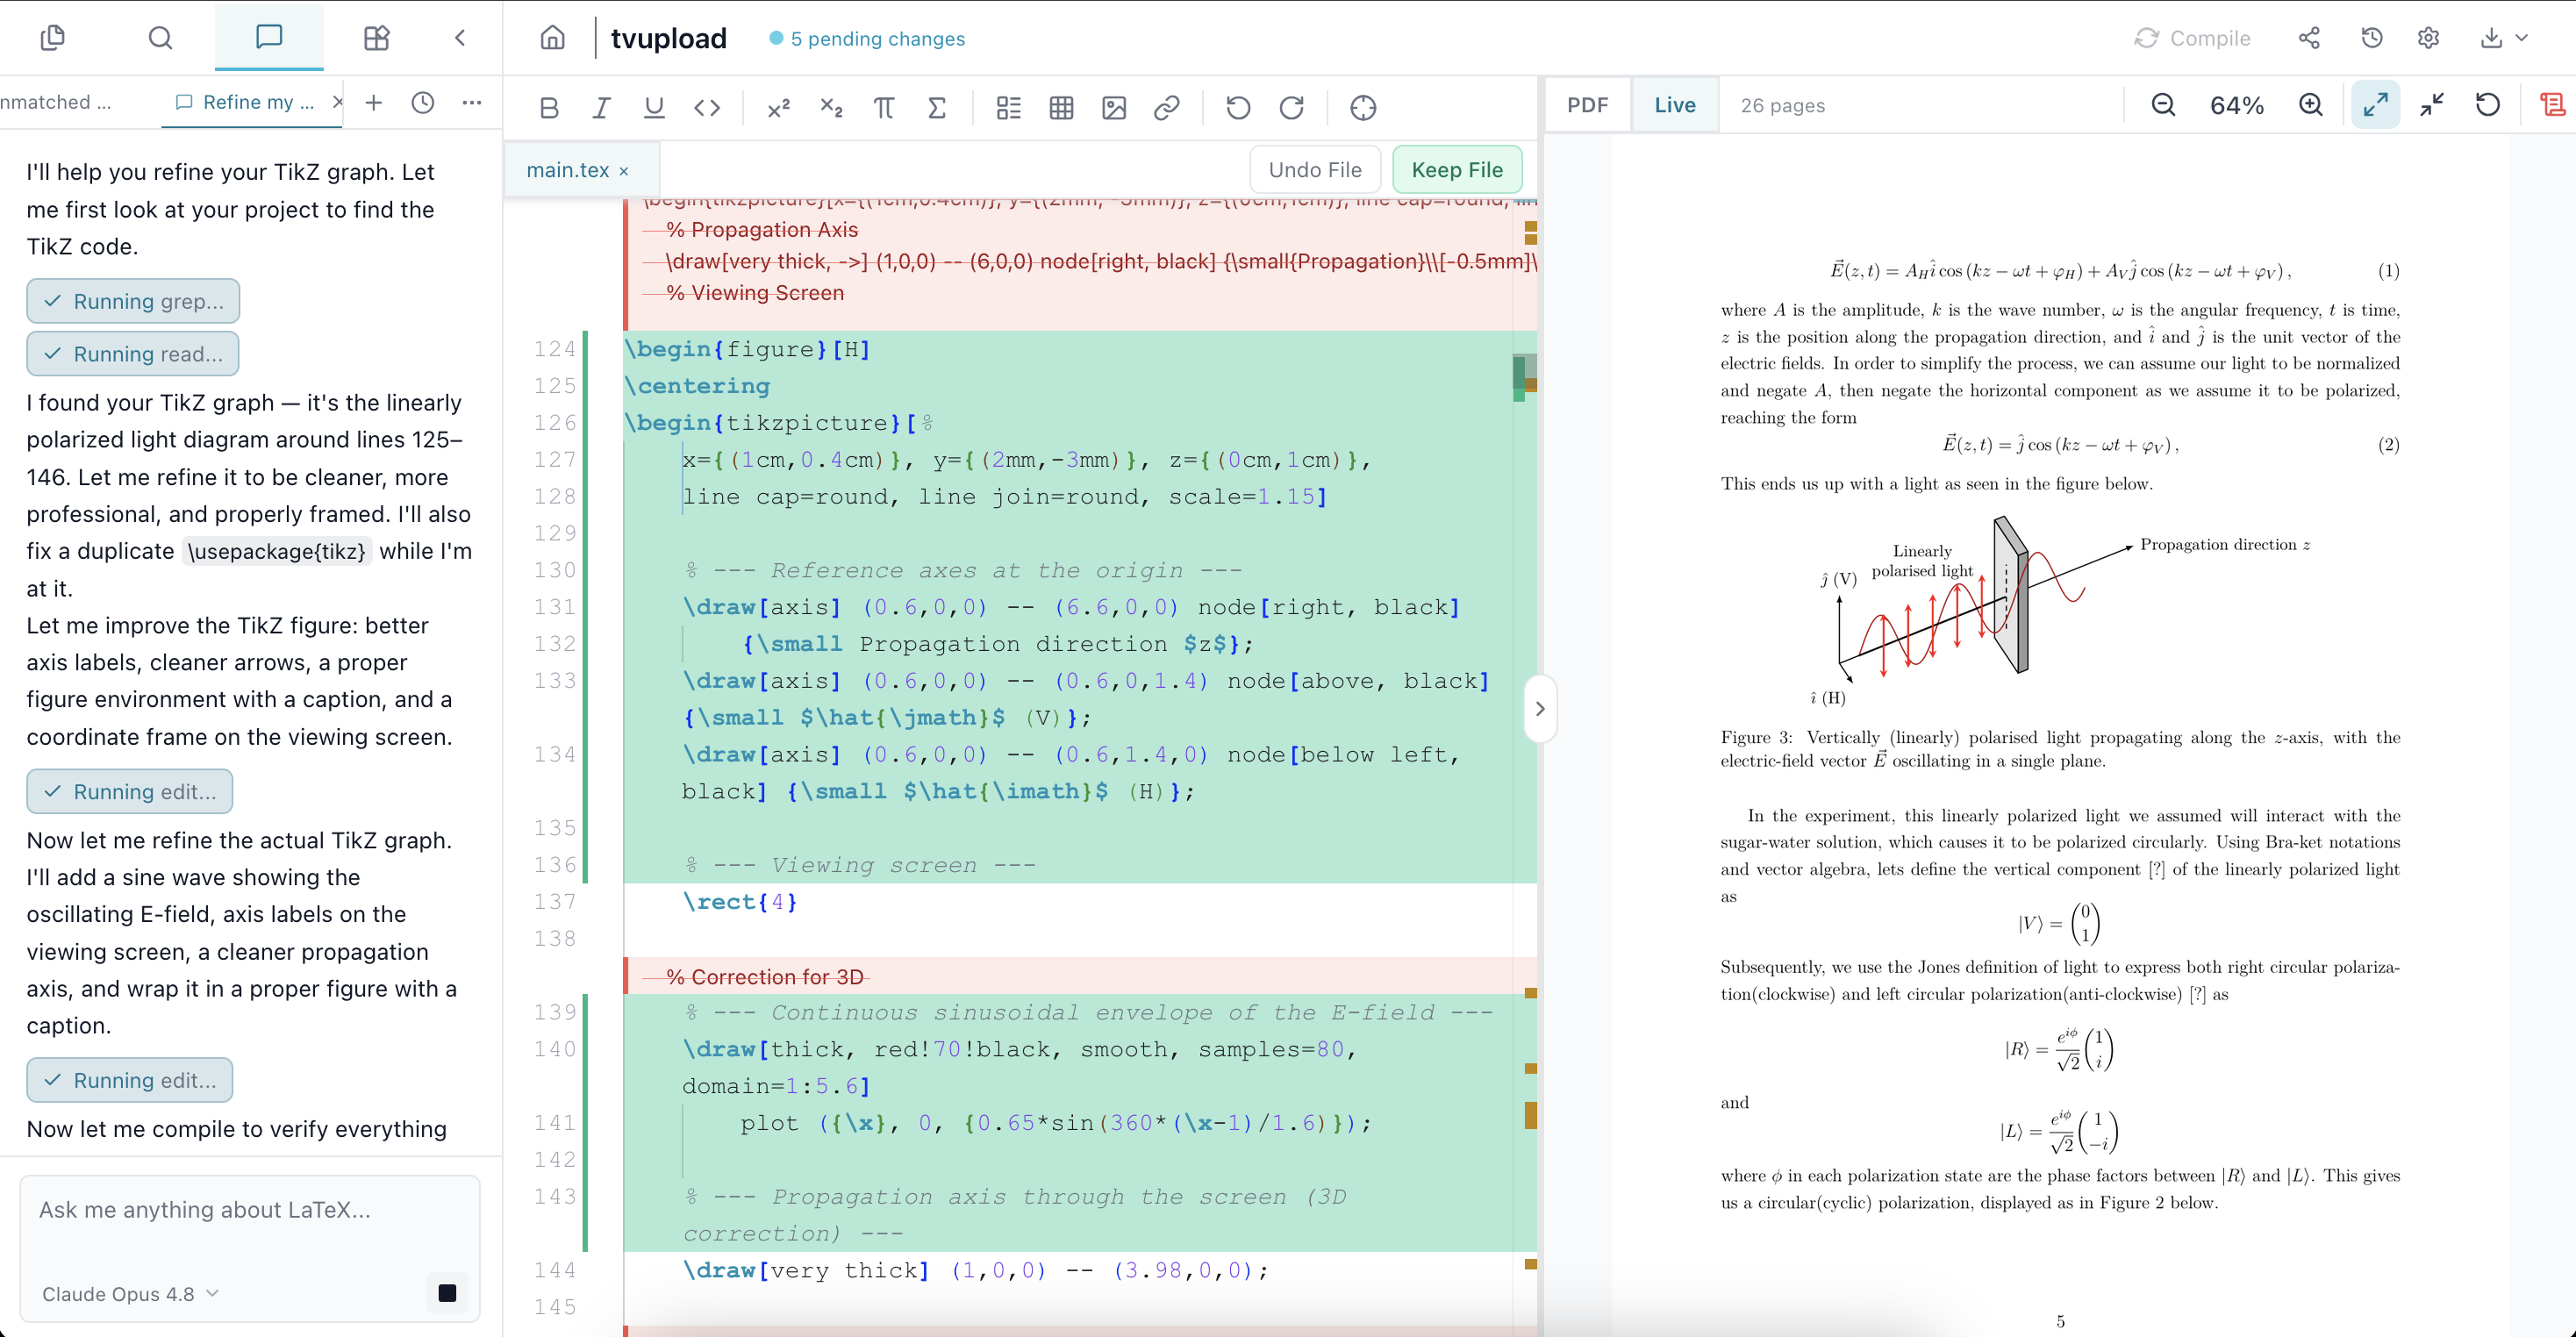Viewport: 2576px width, 1337px height.
Task: Click the Keep File button
Action: 1457,170
